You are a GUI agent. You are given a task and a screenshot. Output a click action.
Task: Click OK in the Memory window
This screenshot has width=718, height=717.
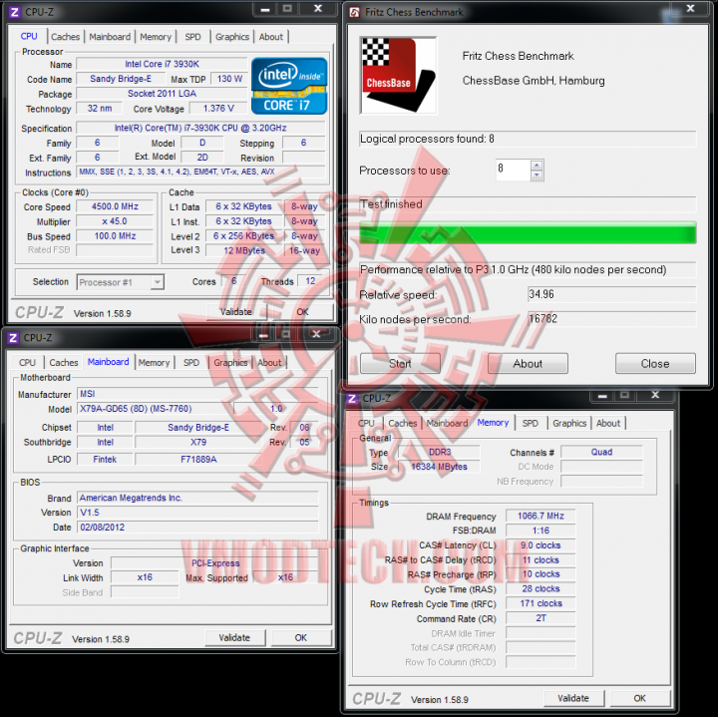639,698
